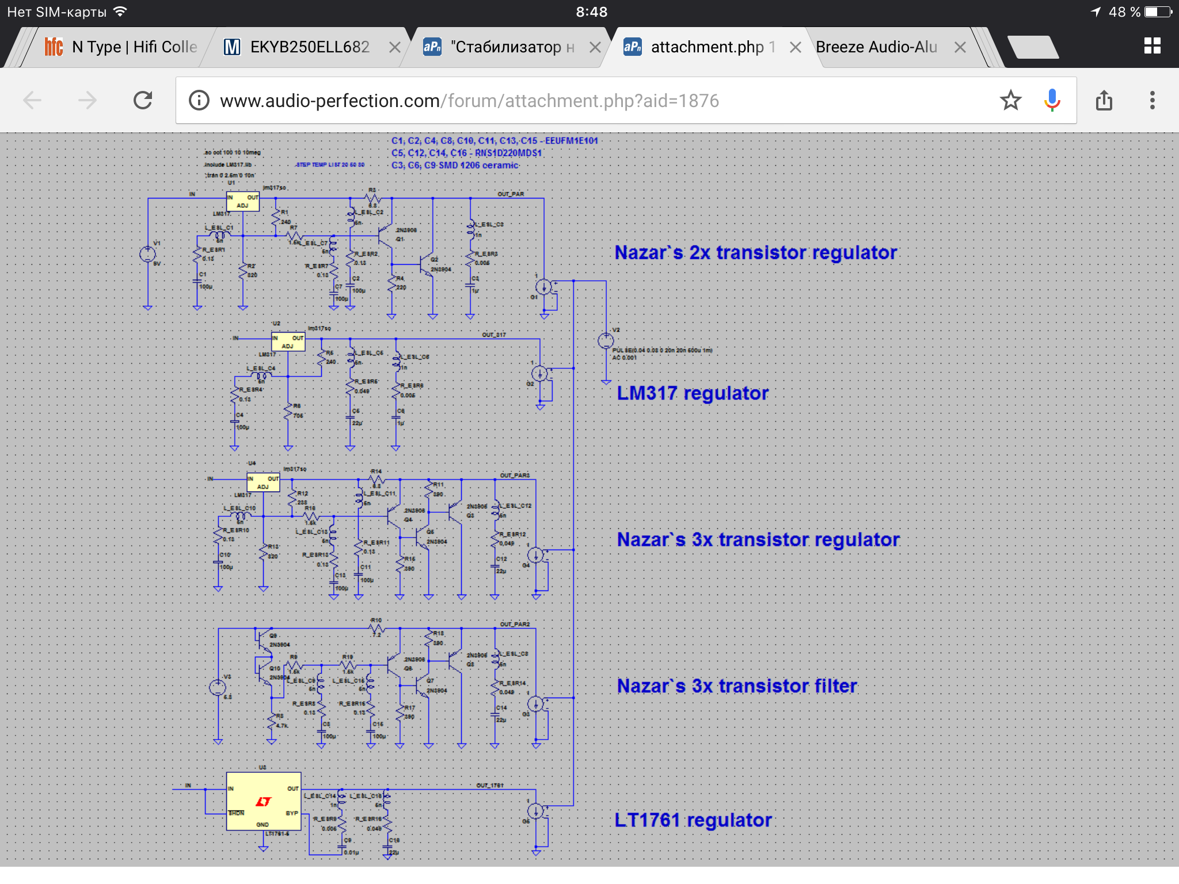This screenshot has width=1179, height=884.
Task: Close the Breeze Audio-Alu tab
Action: [960, 47]
